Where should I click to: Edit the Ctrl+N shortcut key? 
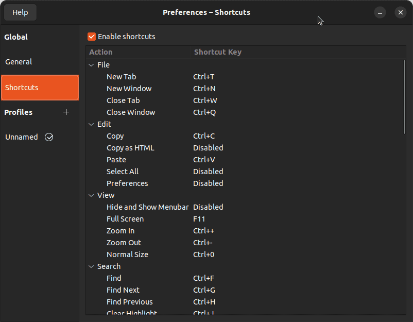204,89
